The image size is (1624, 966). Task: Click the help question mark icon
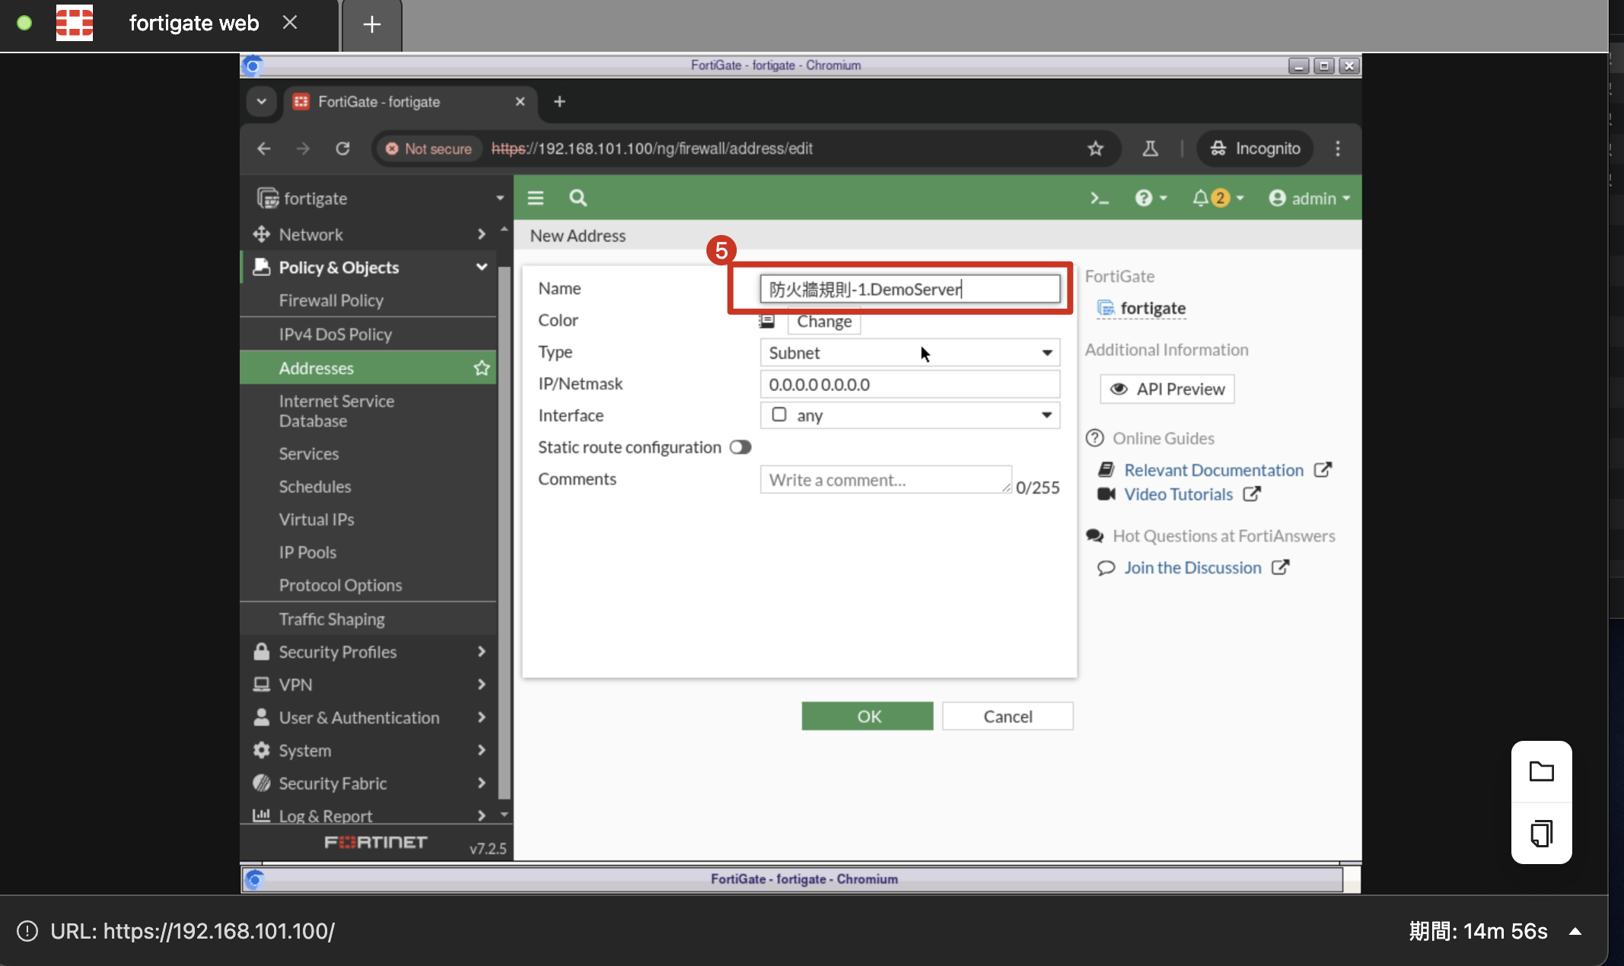(1143, 199)
